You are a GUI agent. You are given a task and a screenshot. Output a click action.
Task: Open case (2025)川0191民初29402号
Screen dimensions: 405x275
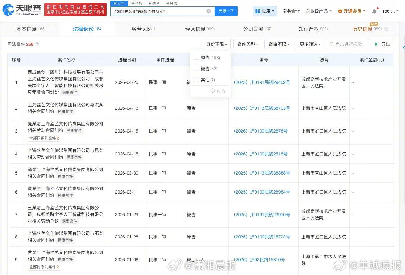(x=262, y=82)
